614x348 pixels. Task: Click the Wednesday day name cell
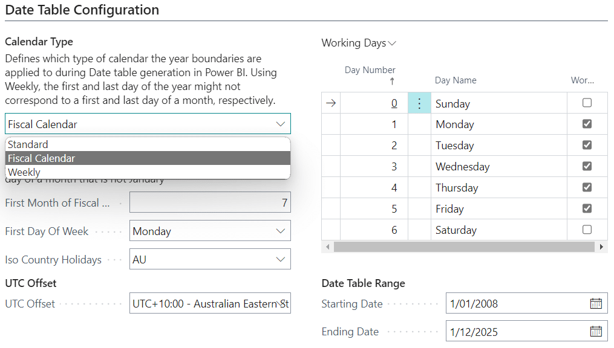click(499, 167)
